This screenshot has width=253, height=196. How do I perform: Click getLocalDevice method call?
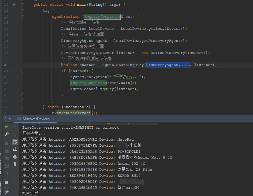click(x=164, y=29)
